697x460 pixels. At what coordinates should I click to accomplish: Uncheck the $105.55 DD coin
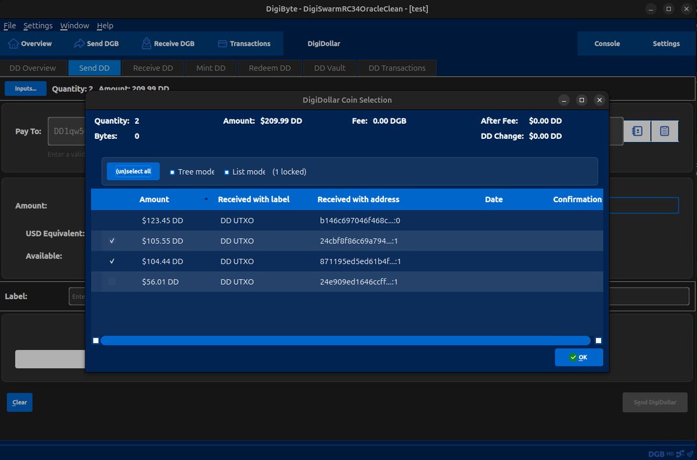click(x=112, y=241)
